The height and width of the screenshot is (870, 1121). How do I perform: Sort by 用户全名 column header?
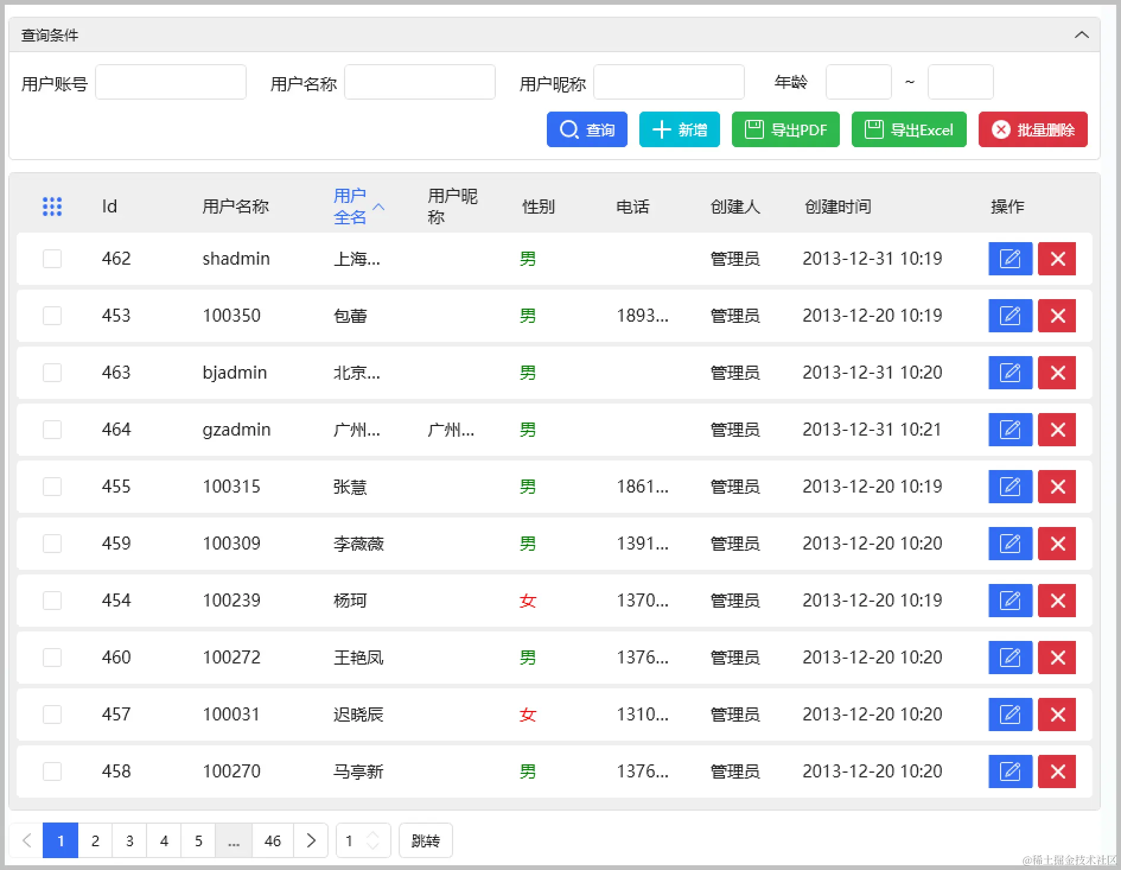pyautogui.click(x=358, y=207)
